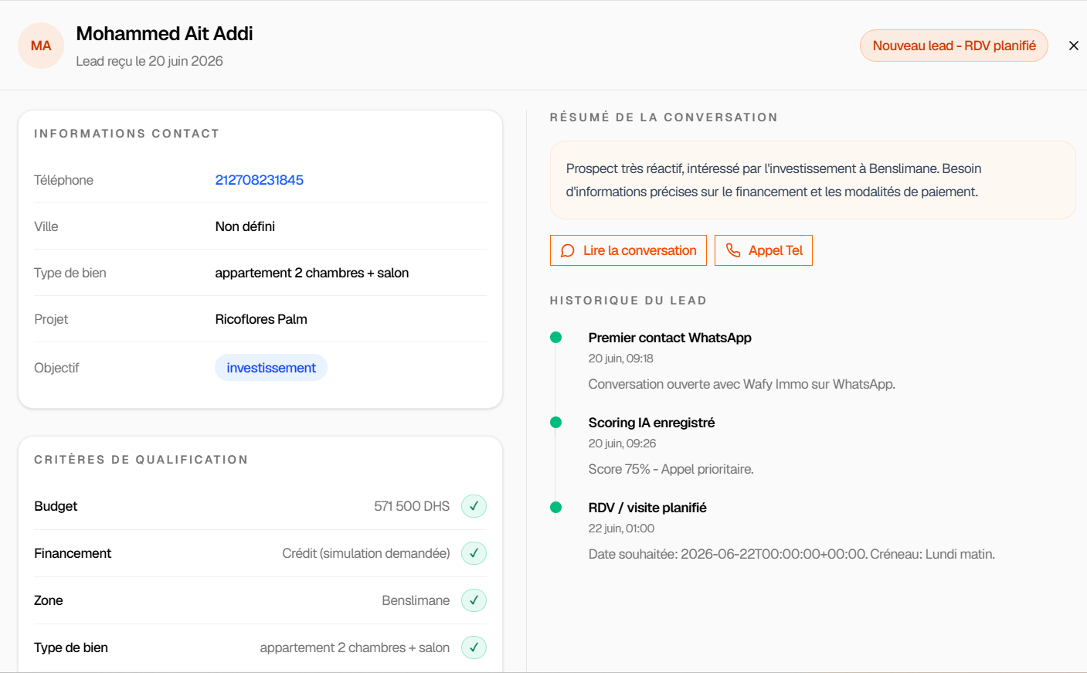Viewport: 1087px width, 673px height.
Task: Click the Ville value 'Non défini'
Action: click(245, 226)
